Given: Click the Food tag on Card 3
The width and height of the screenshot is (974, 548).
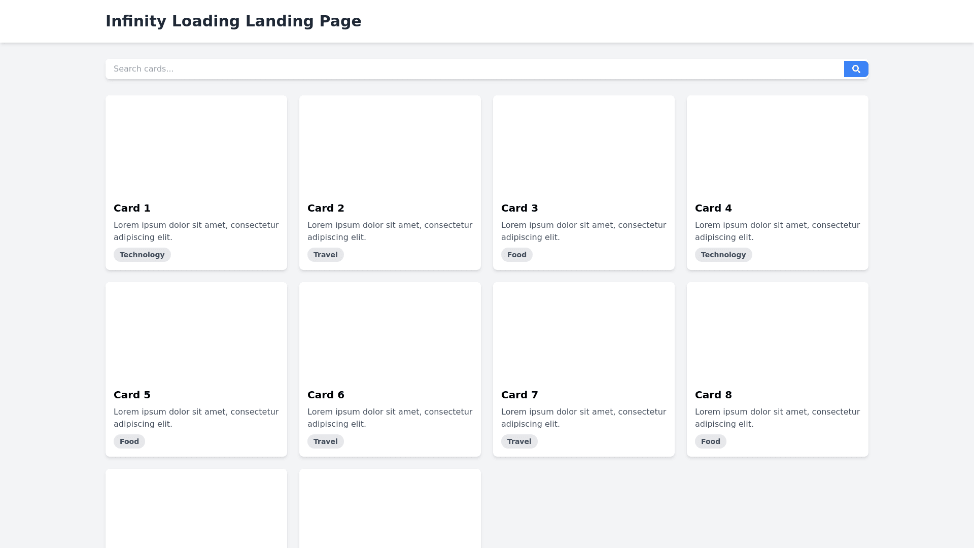Looking at the screenshot, I should click(516, 255).
